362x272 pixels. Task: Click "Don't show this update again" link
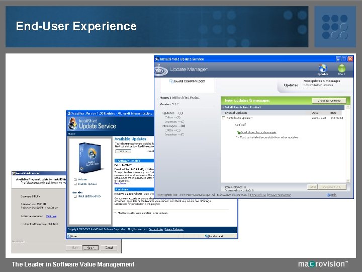(258, 132)
